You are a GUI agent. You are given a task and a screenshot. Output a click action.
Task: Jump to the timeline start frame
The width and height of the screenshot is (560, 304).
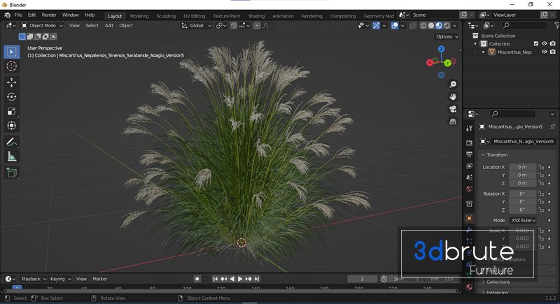[x=216, y=279]
